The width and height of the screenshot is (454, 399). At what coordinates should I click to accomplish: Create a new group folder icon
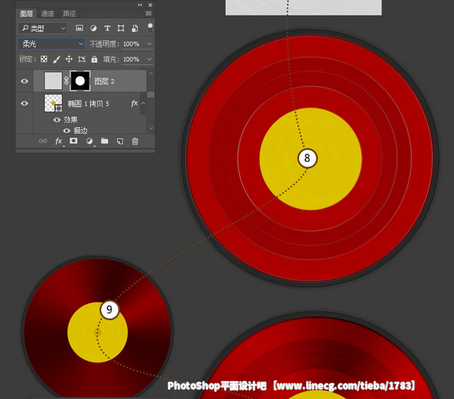pyautogui.click(x=105, y=141)
